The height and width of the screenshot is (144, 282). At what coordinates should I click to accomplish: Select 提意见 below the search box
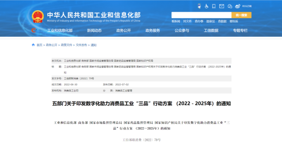211,21
